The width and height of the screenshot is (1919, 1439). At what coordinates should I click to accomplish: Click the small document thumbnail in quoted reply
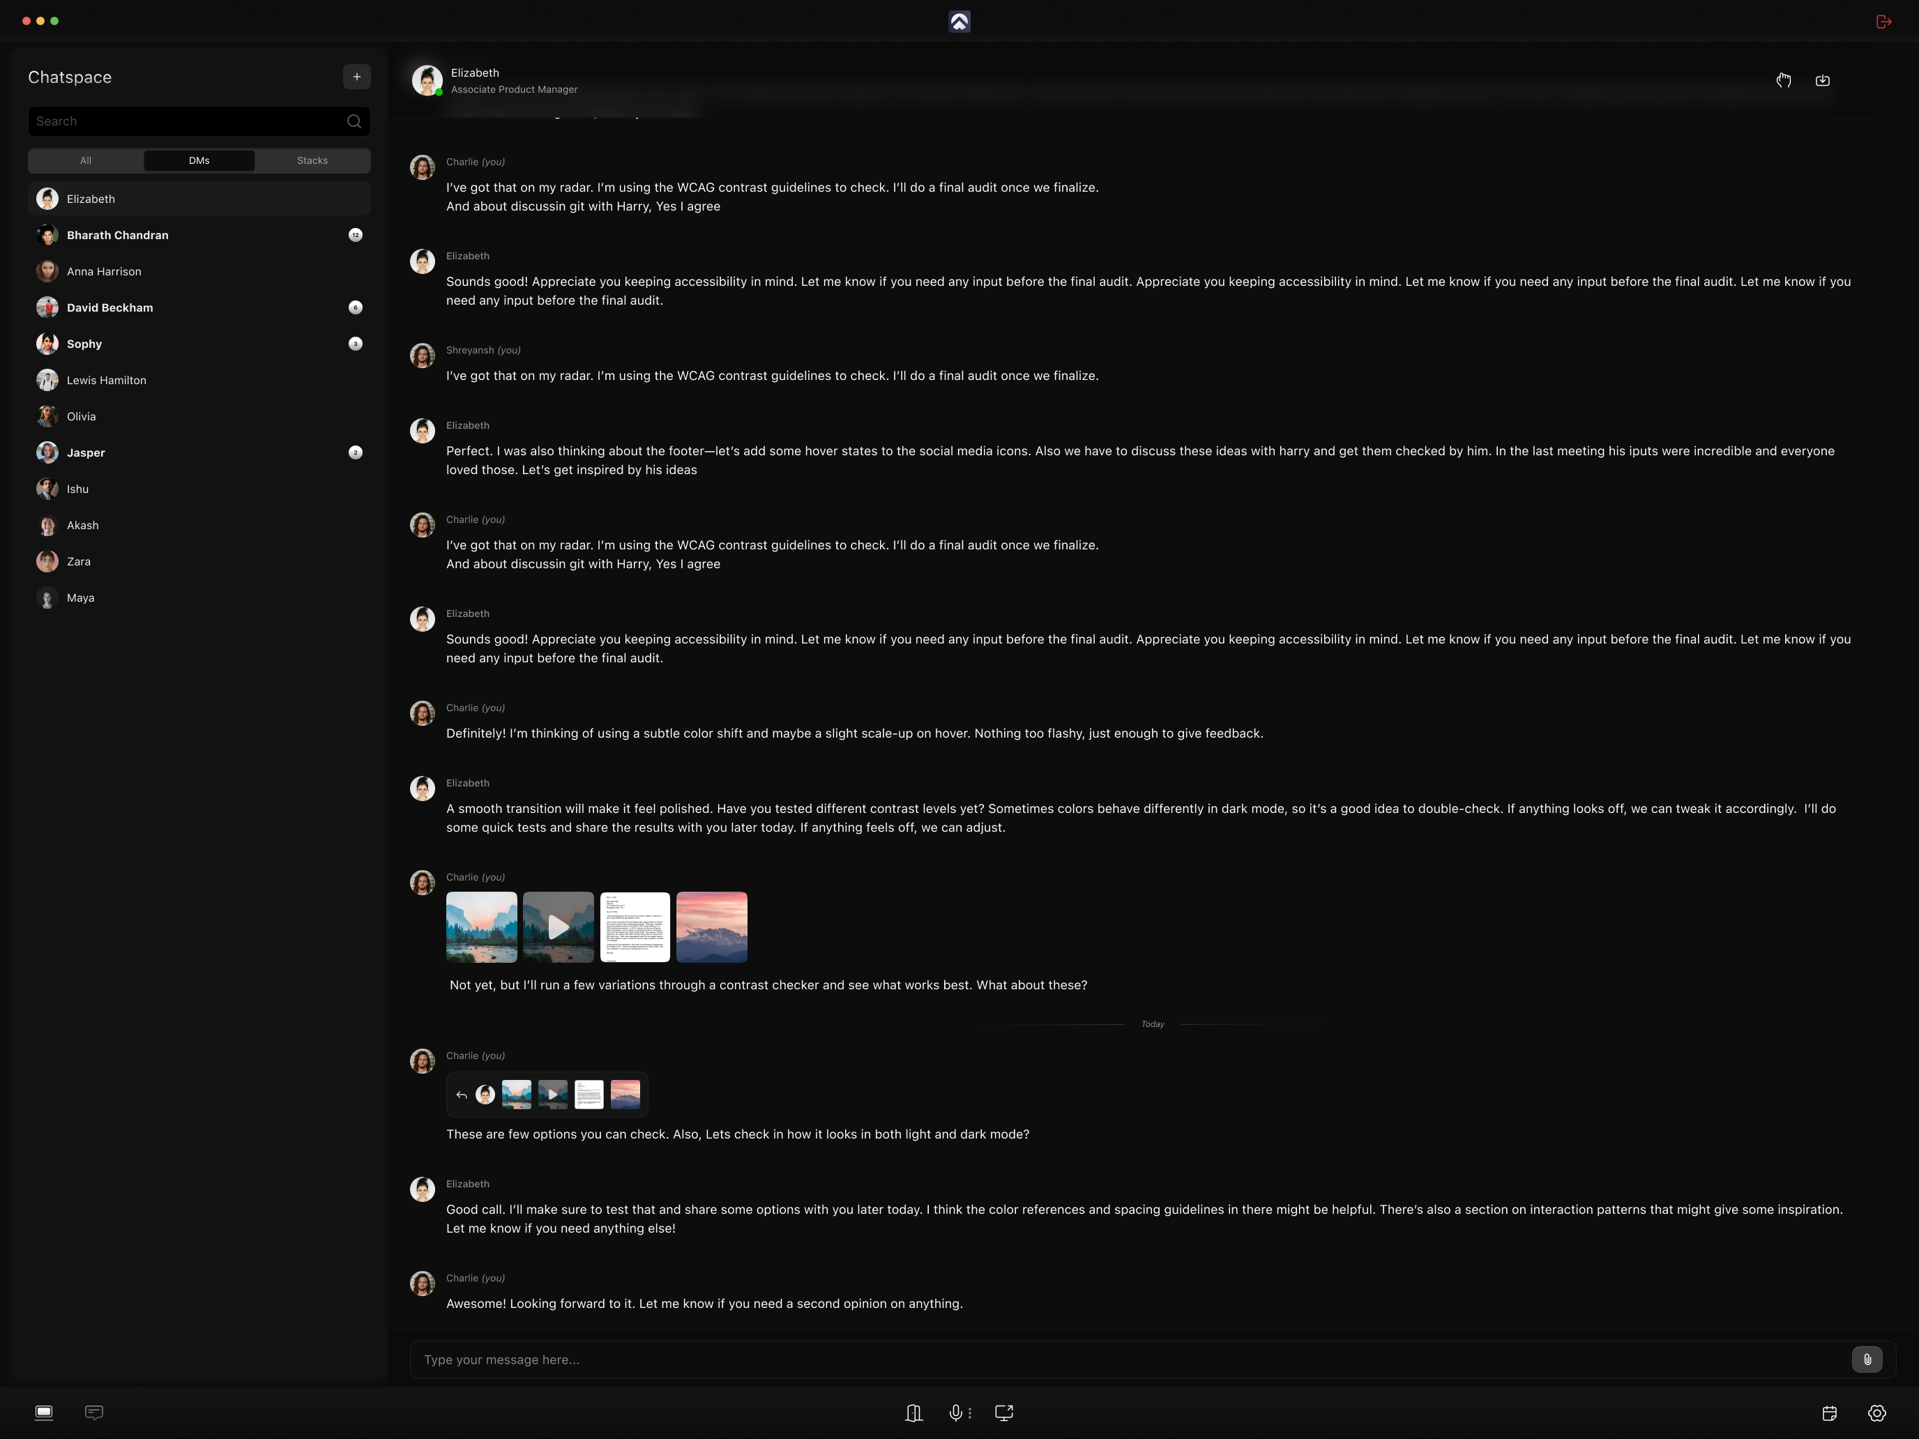[x=589, y=1095]
